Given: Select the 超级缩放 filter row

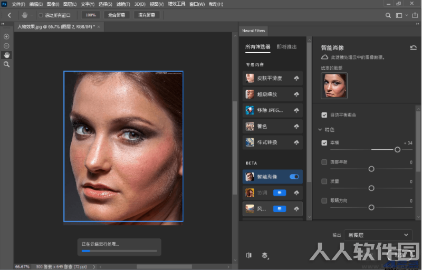Looking at the screenshot, I should [x=273, y=94].
